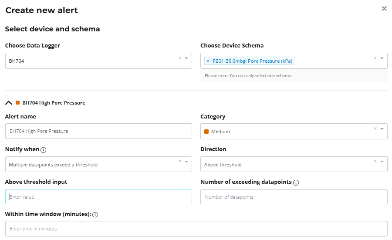Expand the Notify when dropdown
This screenshot has height=240, width=392.
point(186,162)
